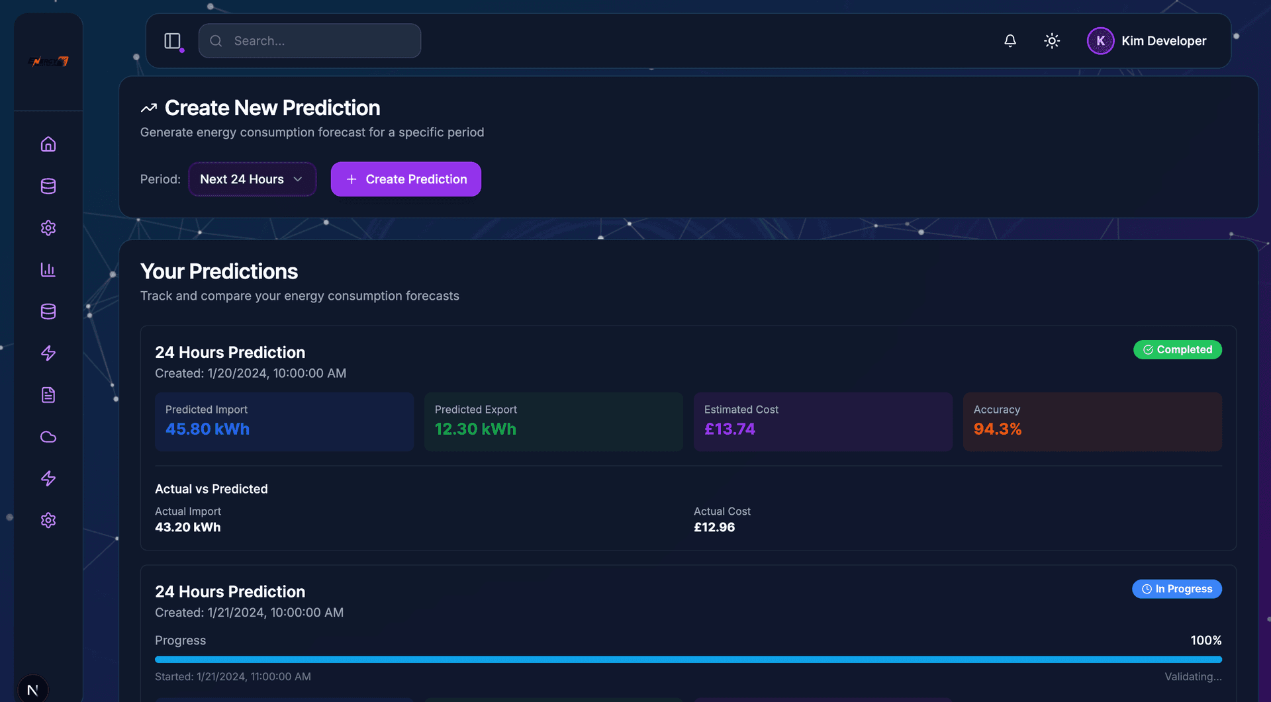Expand the 'Next 24 Hours' period dropdown
The width and height of the screenshot is (1271, 702).
(252, 179)
